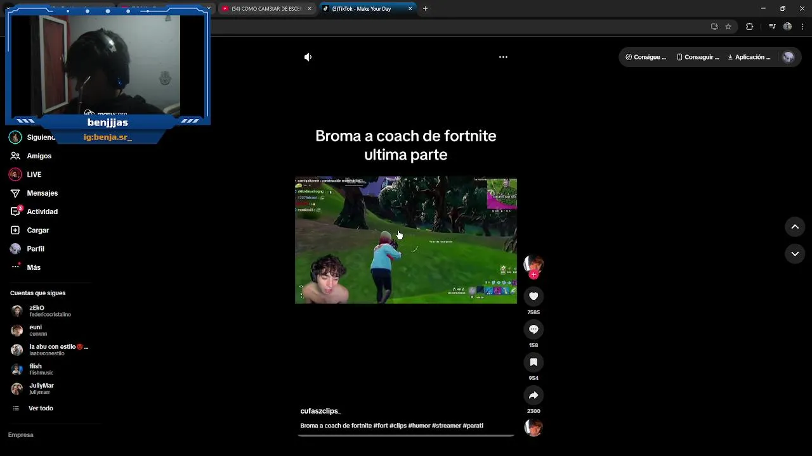This screenshot has width=812, height=456.
Task: Click the 2300 shares count
Action: point(534,411)
